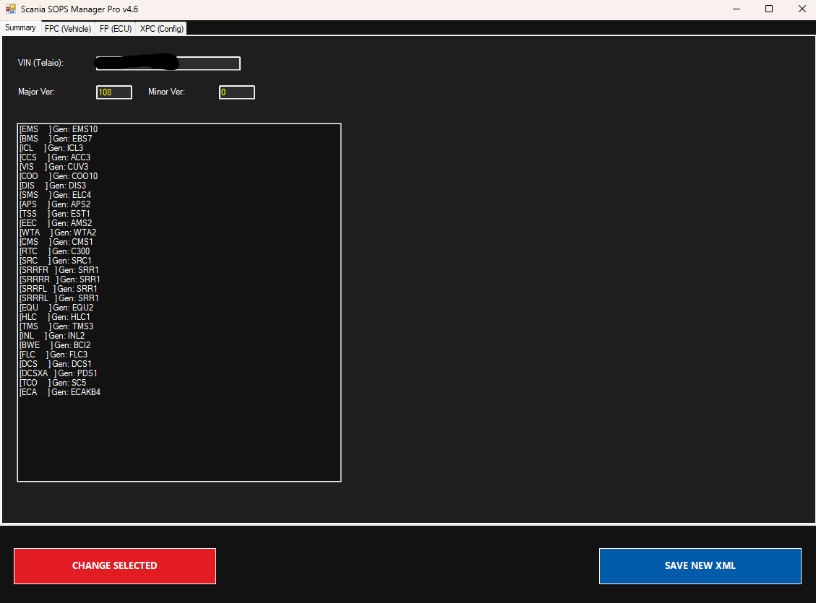816x603 pixels.
Task: Select the TCO Gen: SC5 entry
Action: point(53,383)
